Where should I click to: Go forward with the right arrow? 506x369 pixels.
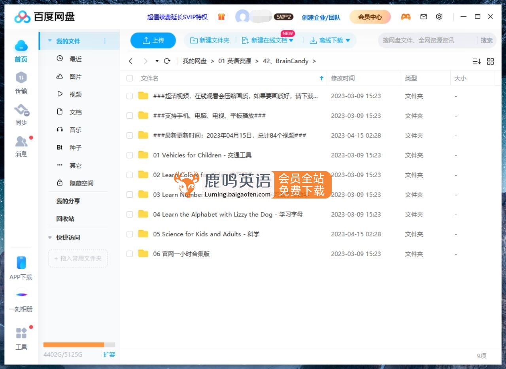point(145,61)
